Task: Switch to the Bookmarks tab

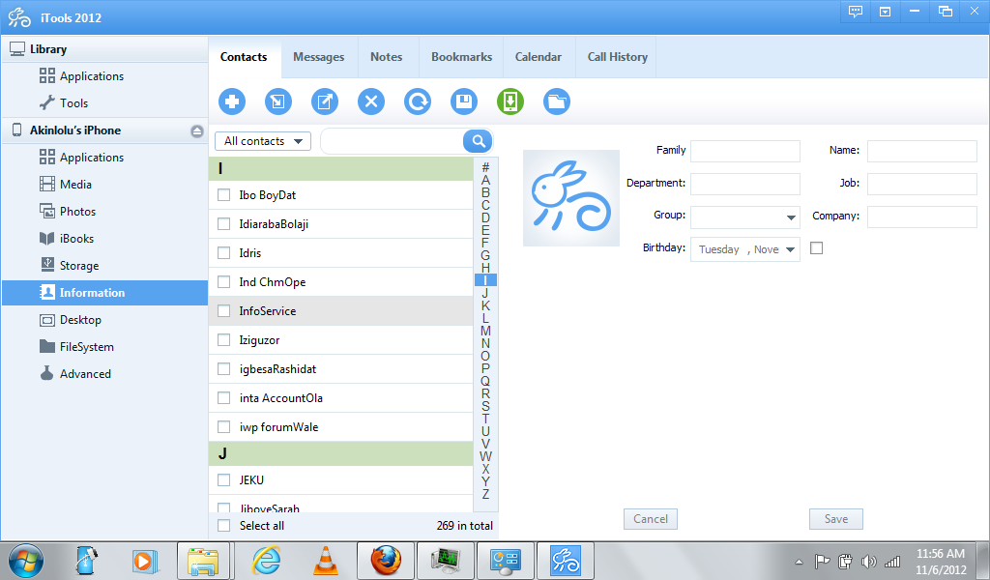Action: pyautogui.click(x=461, y=57)
